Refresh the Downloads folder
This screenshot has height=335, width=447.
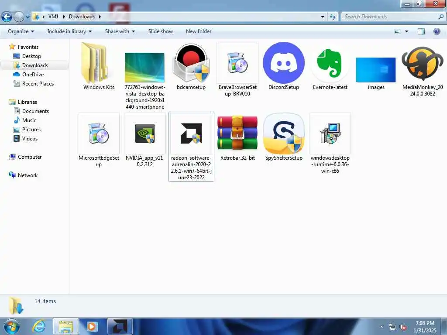point(332,17)
